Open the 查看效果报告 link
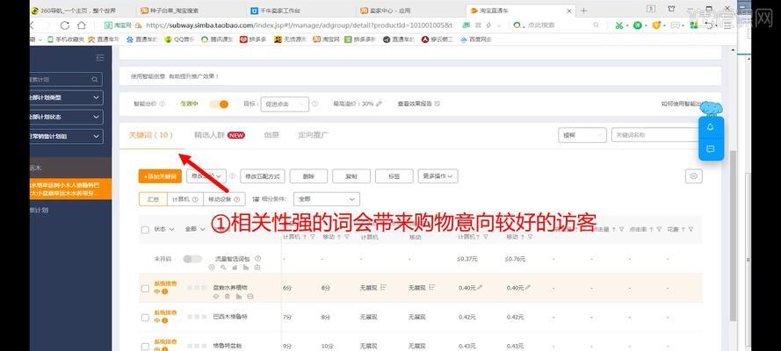The image size is (781, 351). point(415,104)
